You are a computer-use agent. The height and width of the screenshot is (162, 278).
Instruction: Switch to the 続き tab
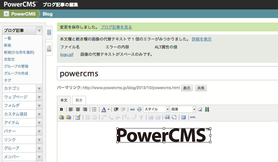click(x=79, y=100)
